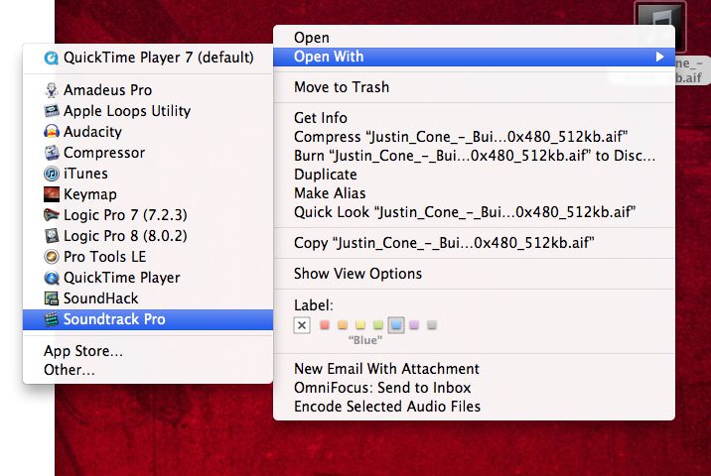Screen dimensions: 711x476
Task: Select Keymap in the app list
Action: tap(148, 194)
